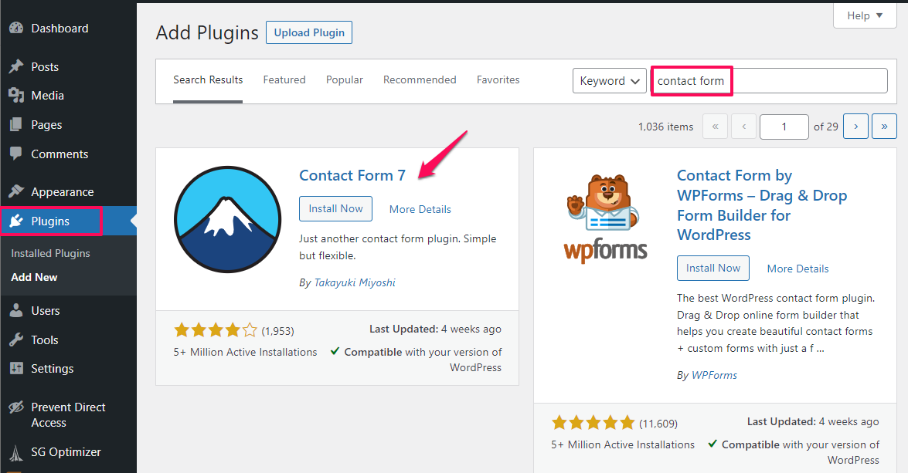The height and width of the screenshot is (473, 908).
Task: Click the Comments speech bubble icon
Action: coord(16,154)
